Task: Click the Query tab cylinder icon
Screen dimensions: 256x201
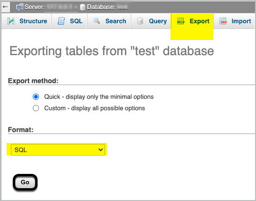Action: (x=140, y=21)
